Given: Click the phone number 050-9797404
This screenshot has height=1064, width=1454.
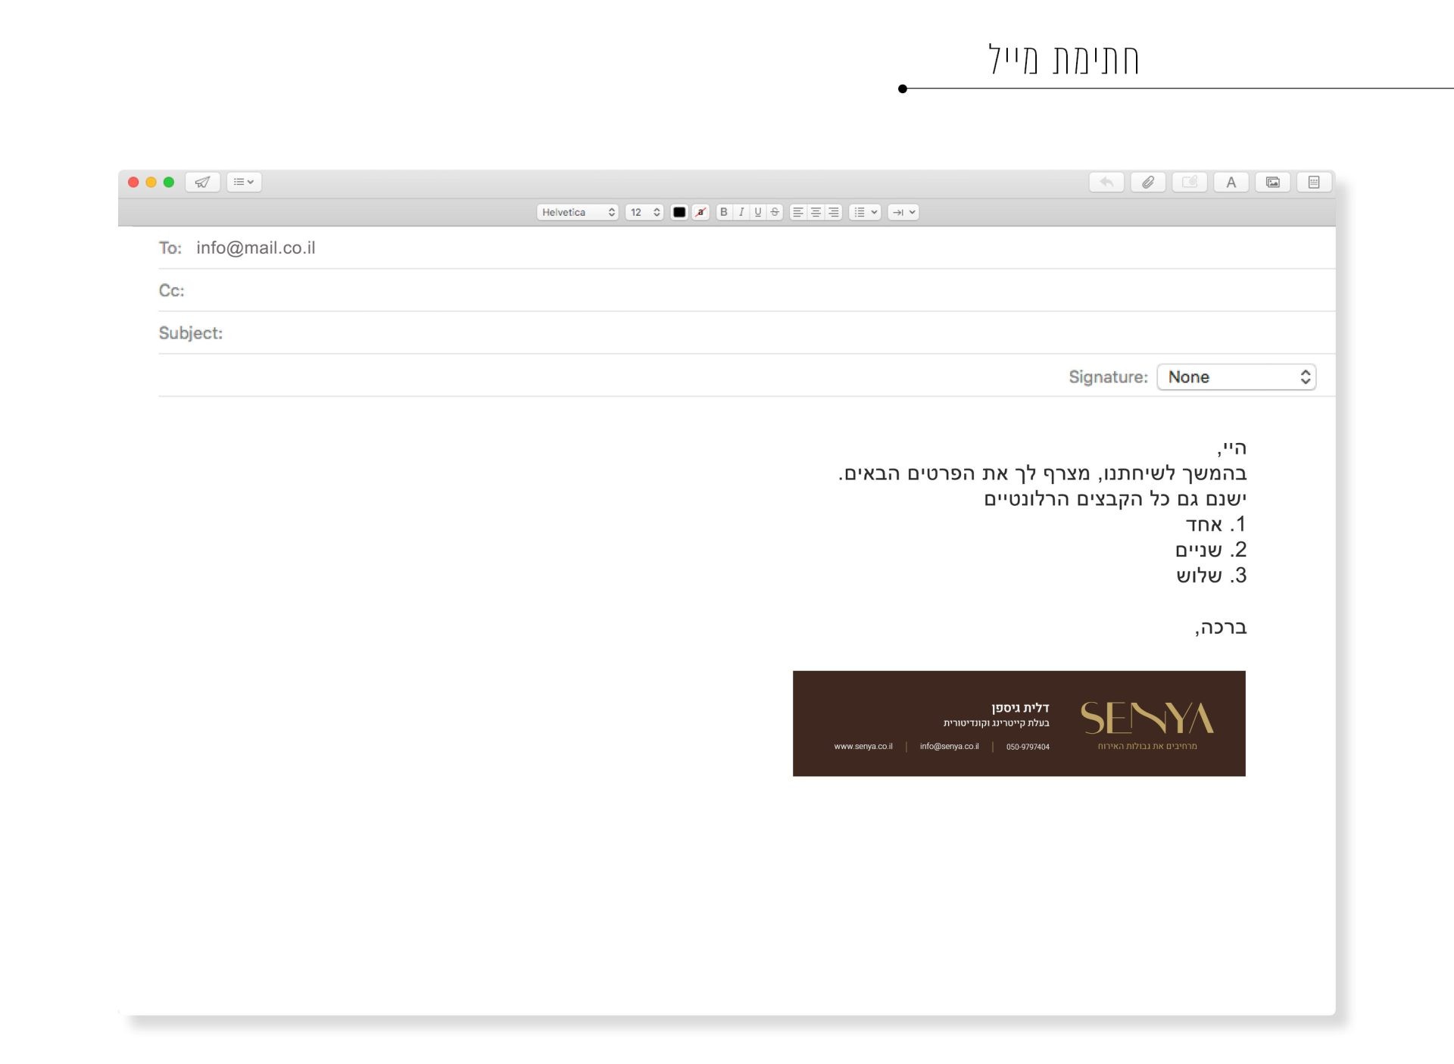Looking at the screenshot, I should [1028, 747].
